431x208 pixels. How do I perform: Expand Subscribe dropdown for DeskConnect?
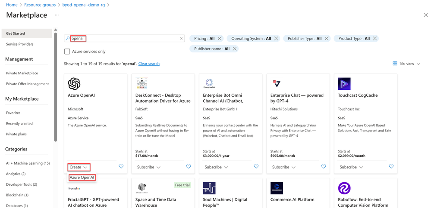tap(148, 167)
